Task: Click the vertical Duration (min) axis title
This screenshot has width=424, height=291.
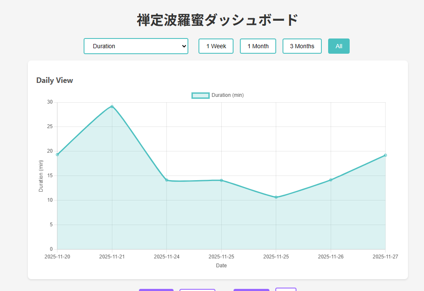Action: click(x=41, y=176)
